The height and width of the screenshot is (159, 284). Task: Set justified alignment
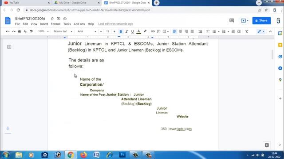pyautogui.click(x=192, y=31)
